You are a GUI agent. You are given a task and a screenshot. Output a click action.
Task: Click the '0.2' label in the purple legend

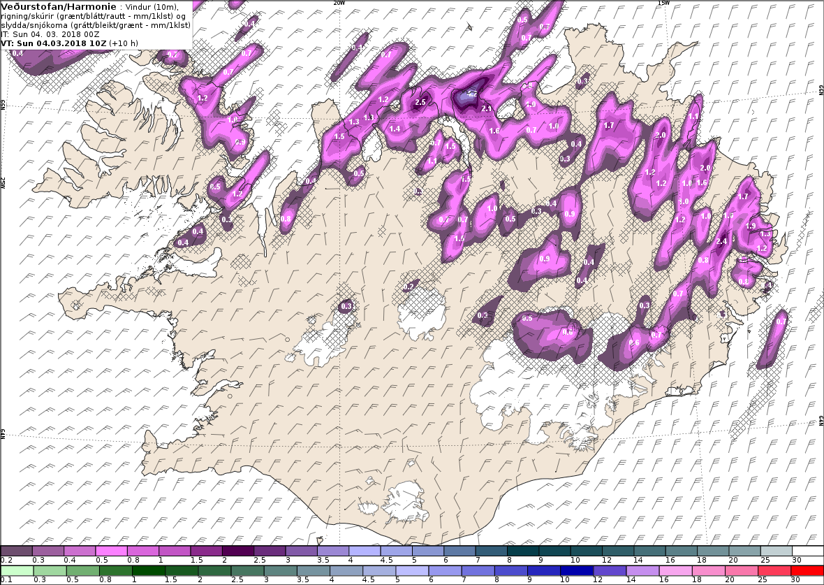pyautogui.click(x=6, y=561)
